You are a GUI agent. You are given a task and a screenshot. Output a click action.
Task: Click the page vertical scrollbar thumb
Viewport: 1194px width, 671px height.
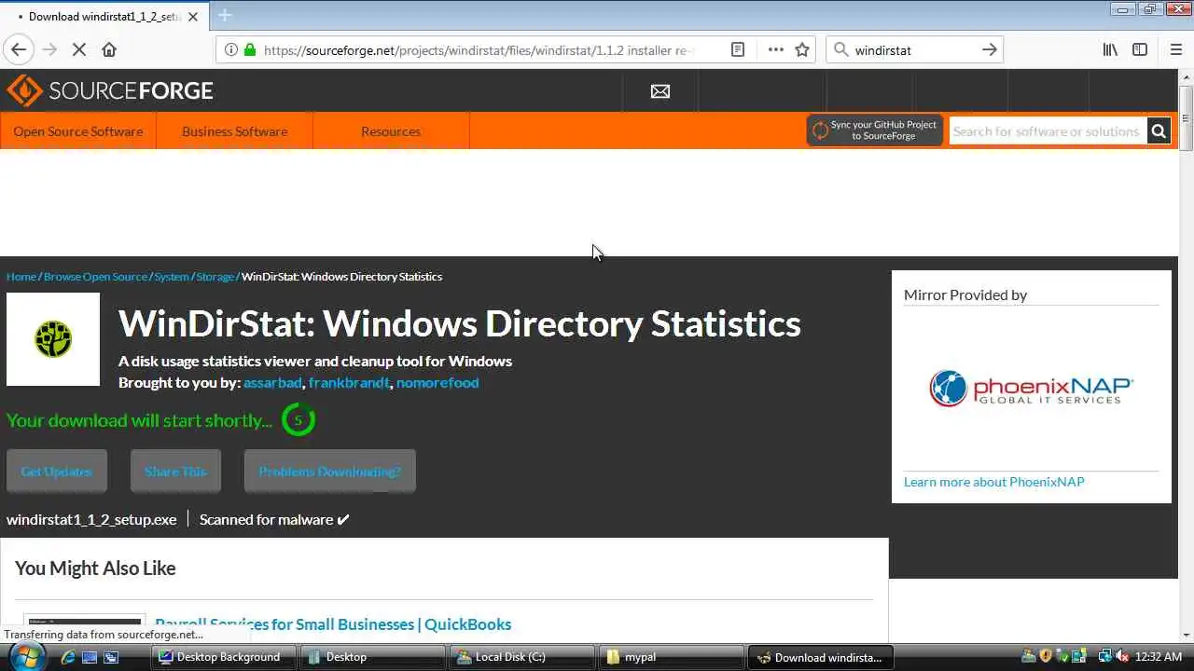[x=1186, y=118]
